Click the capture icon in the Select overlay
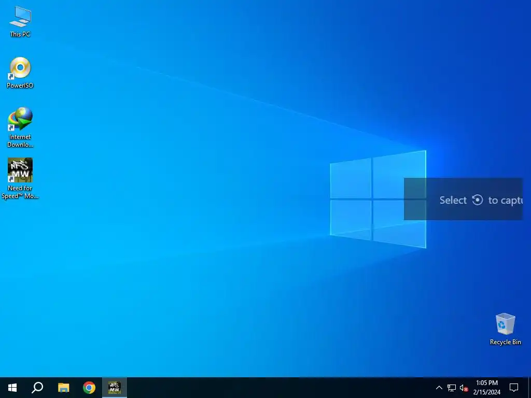The height and width of the screenshot is (398, 531). click(478, 200)
